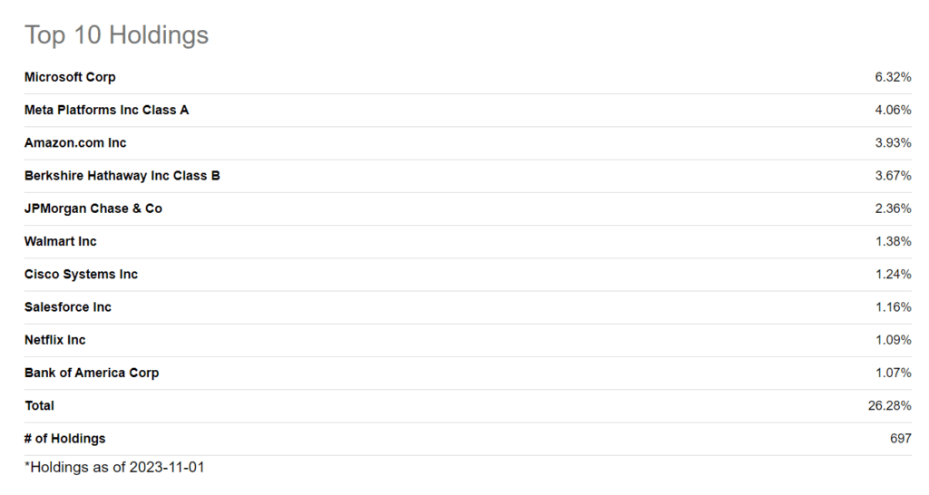Click the 3.93% Amazon weight value
The width and height of the screenshot is (929, 495).
893,142
